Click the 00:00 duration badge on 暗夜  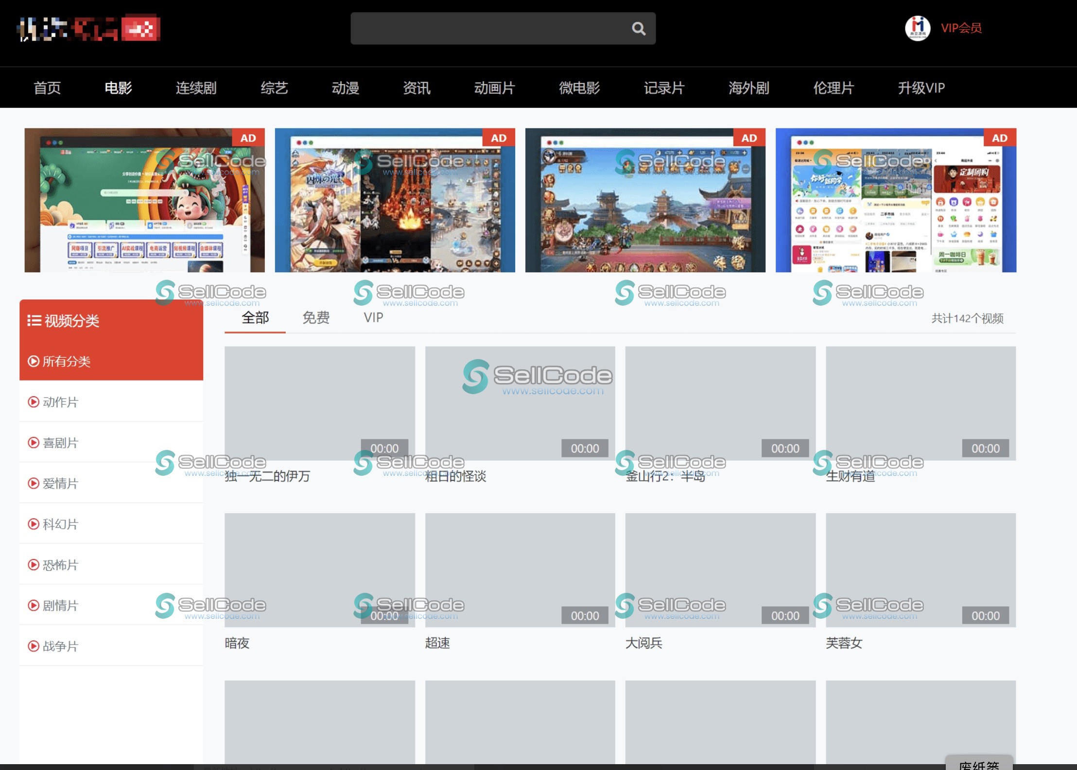[x=384, y=615]
